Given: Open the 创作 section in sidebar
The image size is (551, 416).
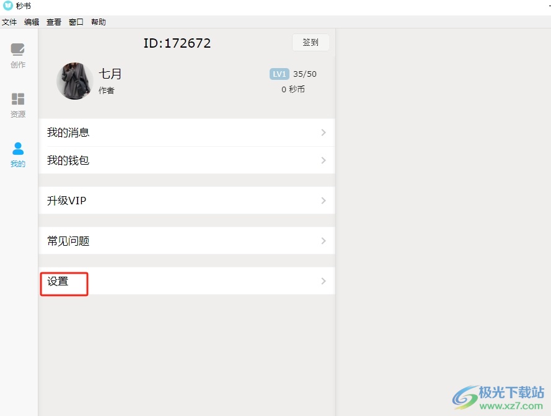Looking at the screenshot, I should [17, 56].
